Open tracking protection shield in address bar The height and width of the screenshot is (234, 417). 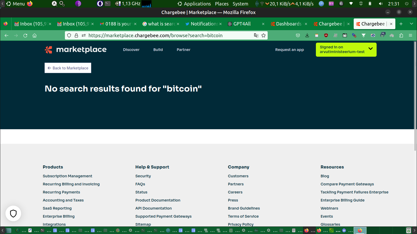69,35
